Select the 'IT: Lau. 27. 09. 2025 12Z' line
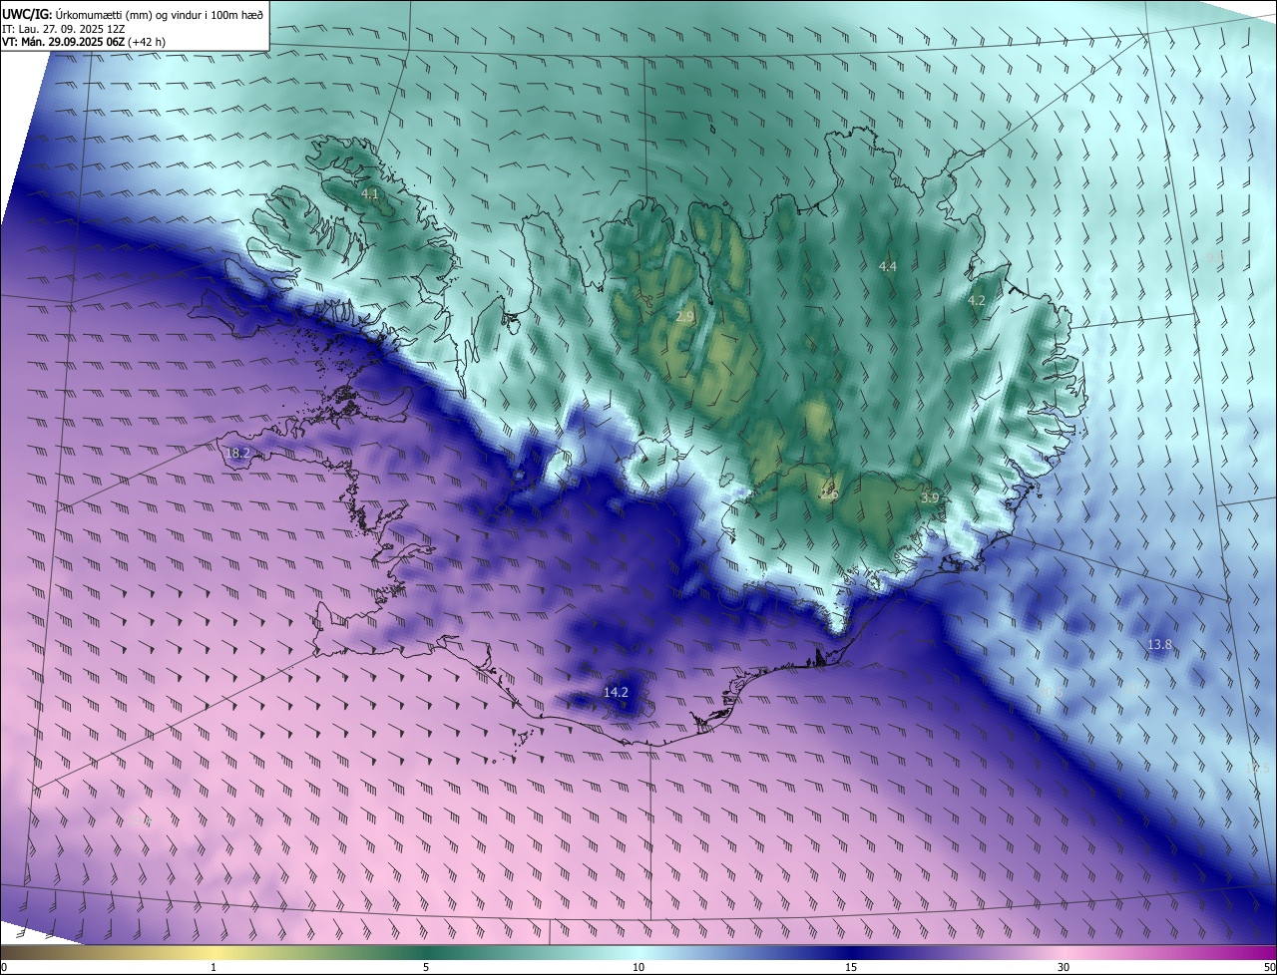 (62, 29)
